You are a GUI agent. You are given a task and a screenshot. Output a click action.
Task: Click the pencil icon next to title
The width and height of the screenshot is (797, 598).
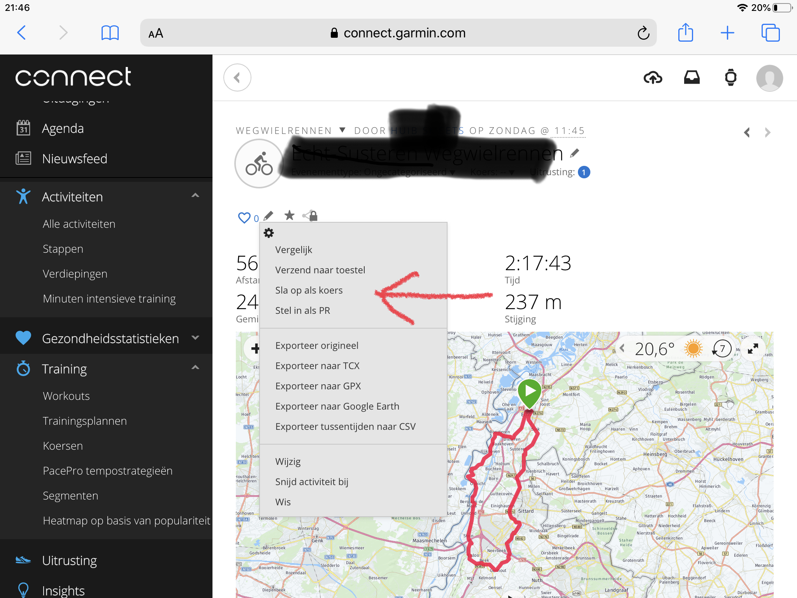coord(574,153)
